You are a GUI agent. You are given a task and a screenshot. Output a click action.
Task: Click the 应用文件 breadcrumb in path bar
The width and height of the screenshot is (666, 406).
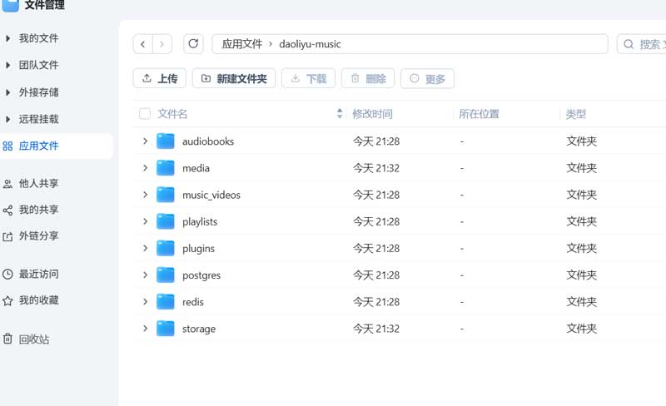pos(241,44)
